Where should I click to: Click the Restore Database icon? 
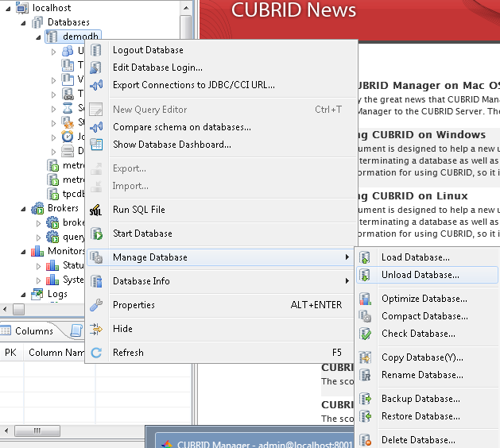point(365,416)
